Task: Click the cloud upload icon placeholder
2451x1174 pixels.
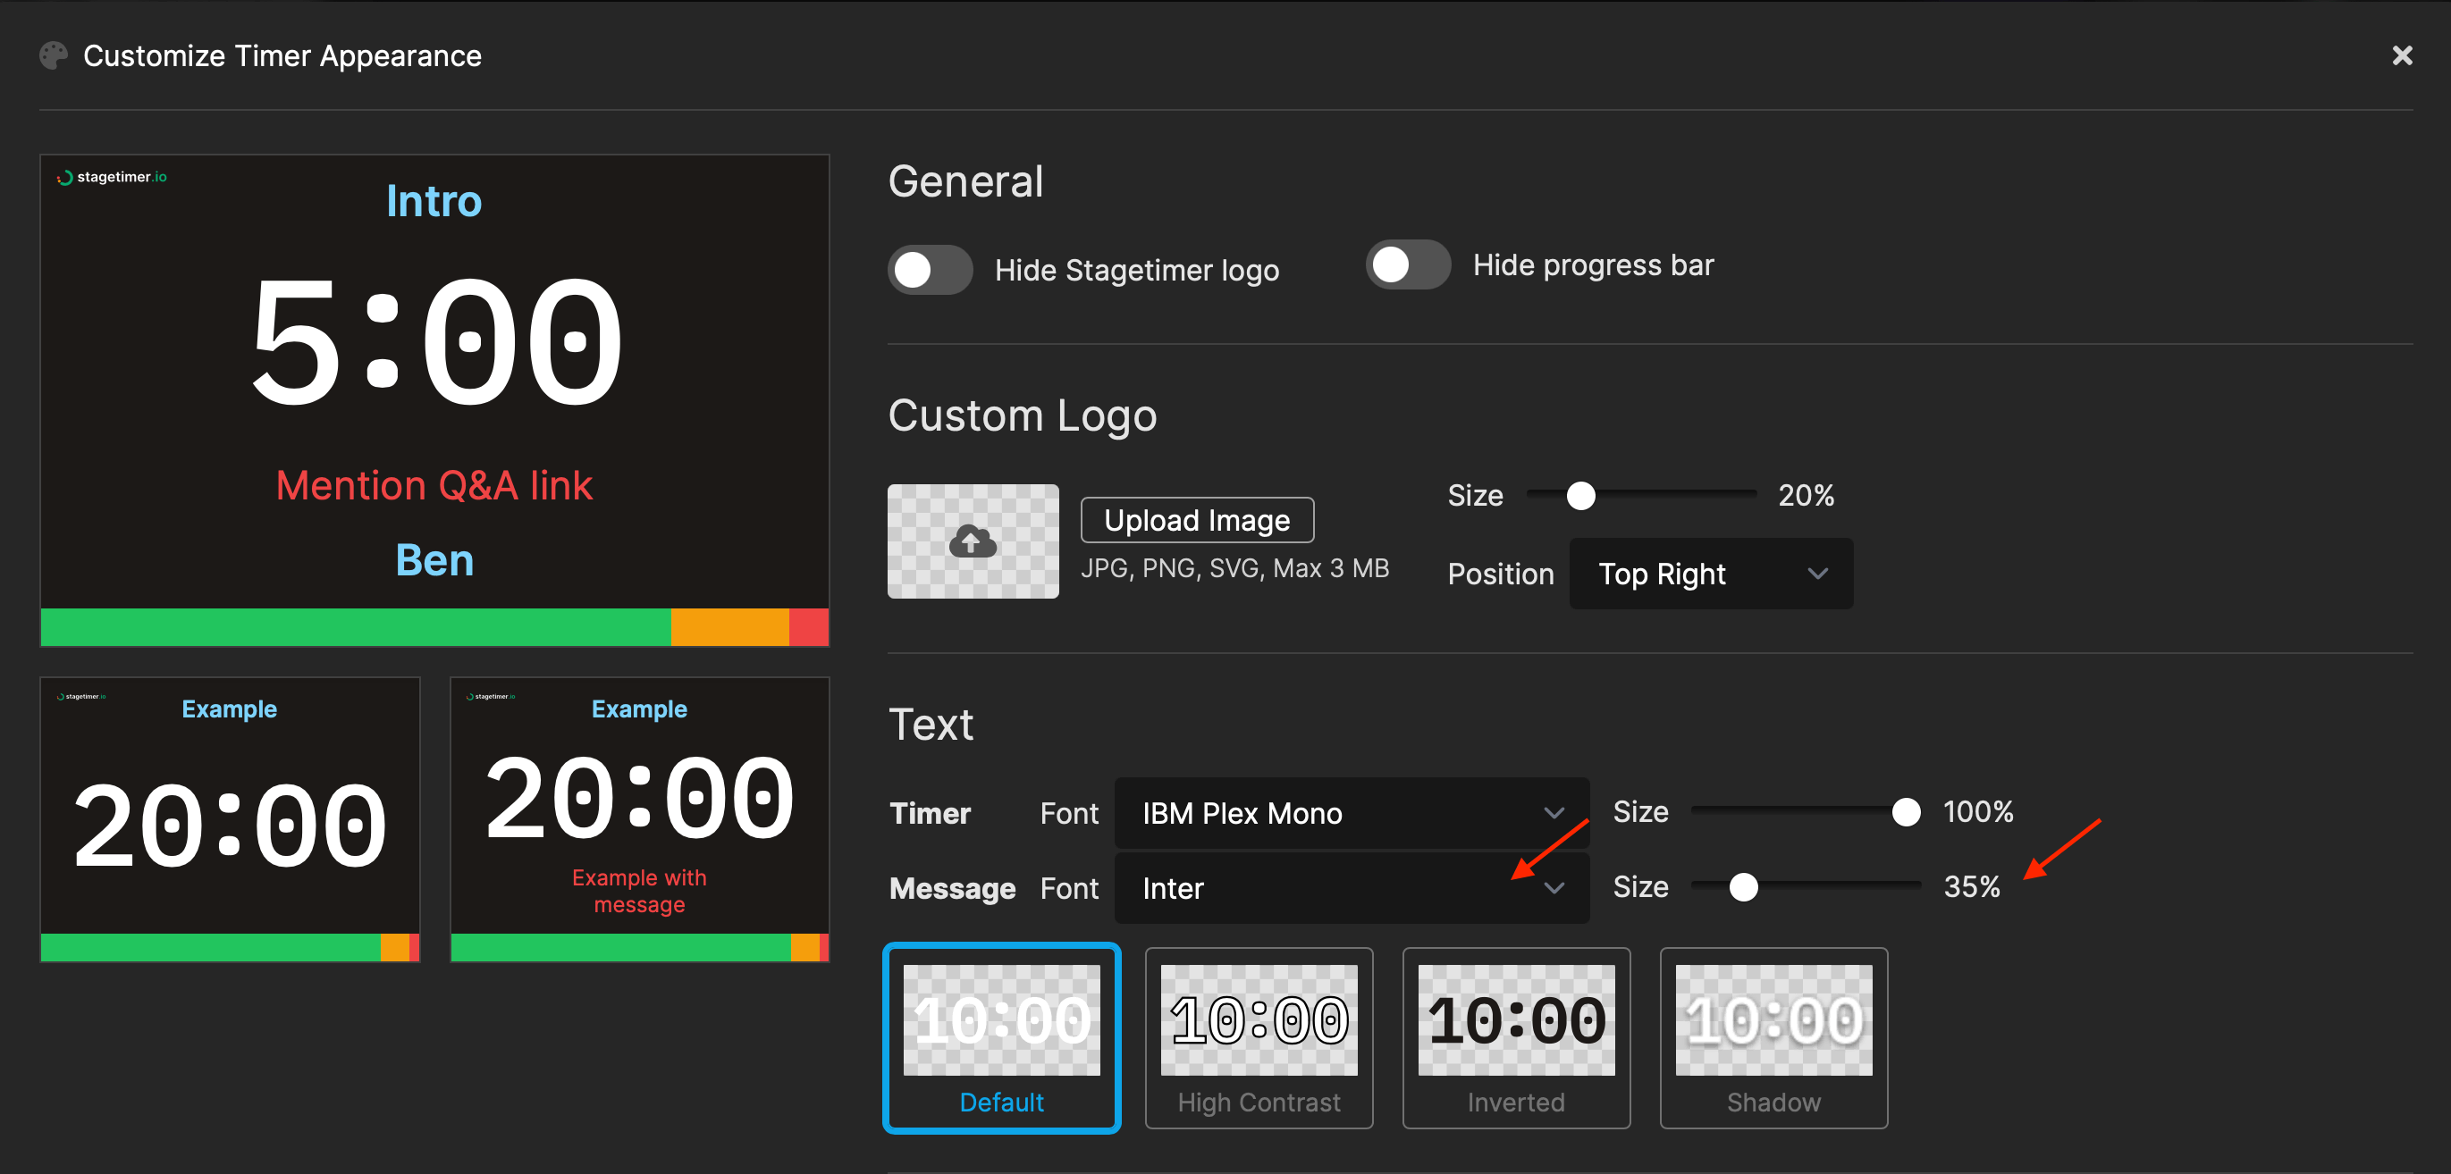Action: coord(973,541)
